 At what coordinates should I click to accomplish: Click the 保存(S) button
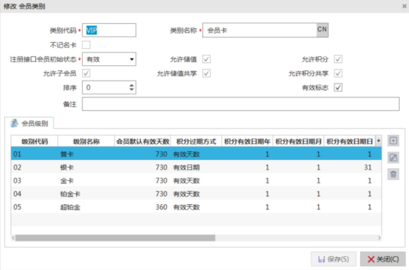coord(334,259)
